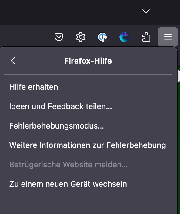This screenshot has width=180, height=214.
Task: Expand the list-all-tabs chevron in the tab bar
Action: click(146, 11)
